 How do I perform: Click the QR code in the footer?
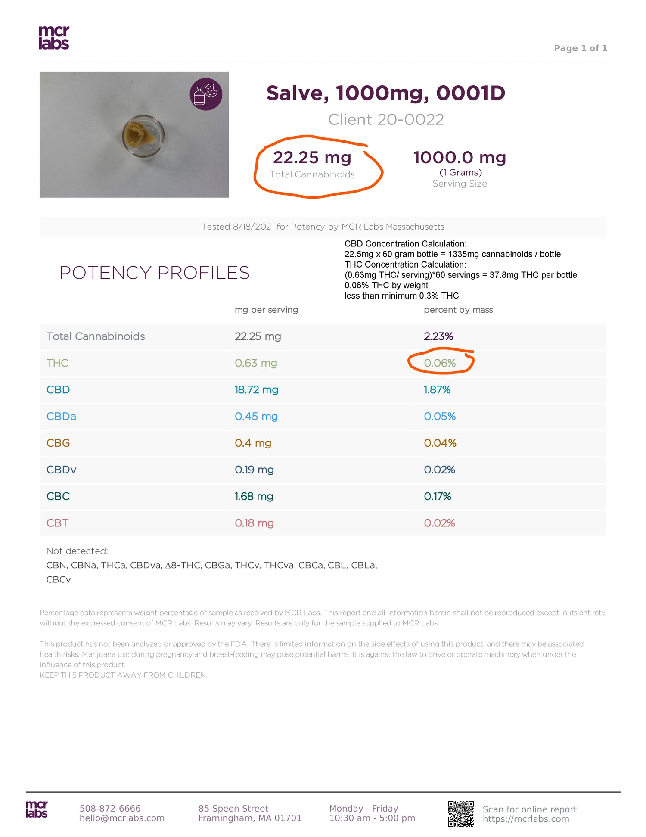point(461,814)
